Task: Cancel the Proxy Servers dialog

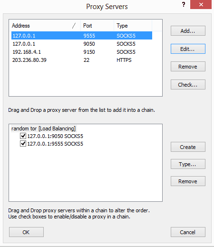Action: [188, 232]
